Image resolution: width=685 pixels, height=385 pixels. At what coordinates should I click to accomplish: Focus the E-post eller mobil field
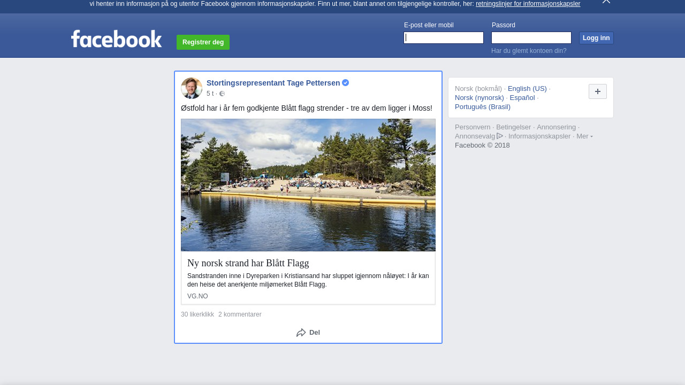point(444,37)
